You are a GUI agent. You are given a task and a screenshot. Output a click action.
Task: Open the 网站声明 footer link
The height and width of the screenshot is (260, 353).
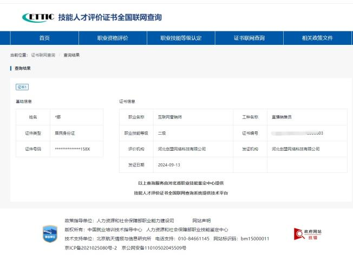[x=201, y=221]
